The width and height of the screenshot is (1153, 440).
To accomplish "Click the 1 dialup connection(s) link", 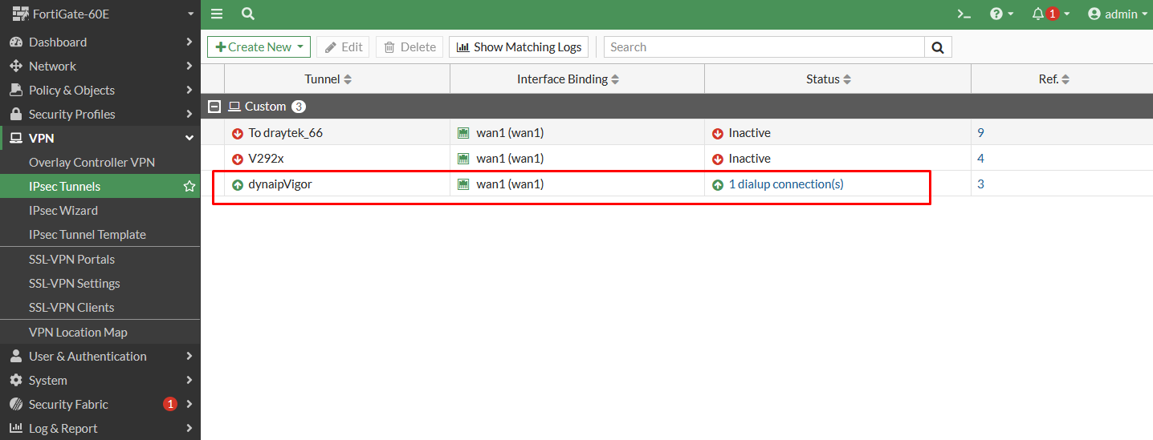I will [785, 184].
